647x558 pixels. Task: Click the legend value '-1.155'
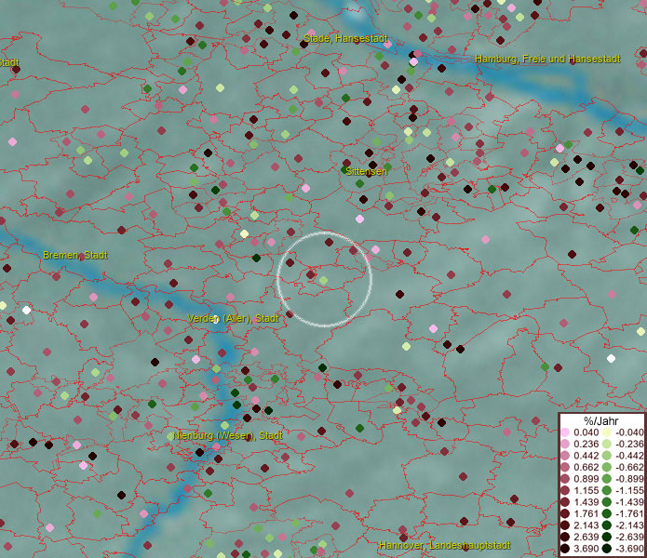pyautogui.click(x=629, y=490)
